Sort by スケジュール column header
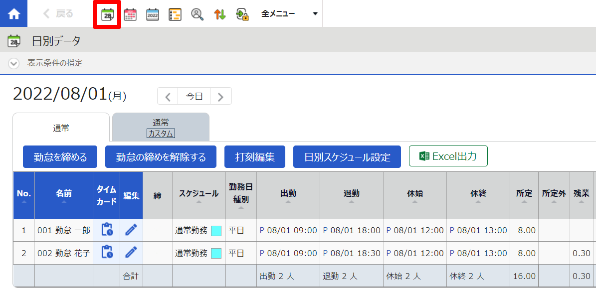The width and height of the screenshot is (596, 290). 199,195
